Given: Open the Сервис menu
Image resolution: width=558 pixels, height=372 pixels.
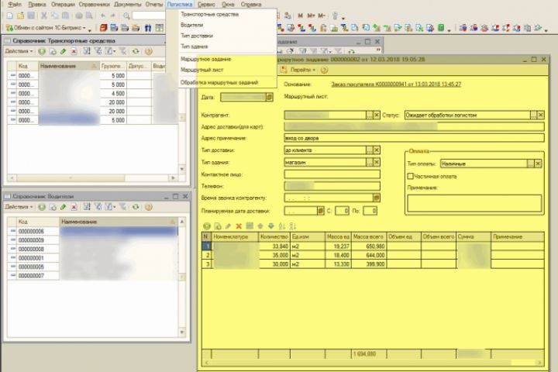Looking at the screenshot, I should point(206,5).
